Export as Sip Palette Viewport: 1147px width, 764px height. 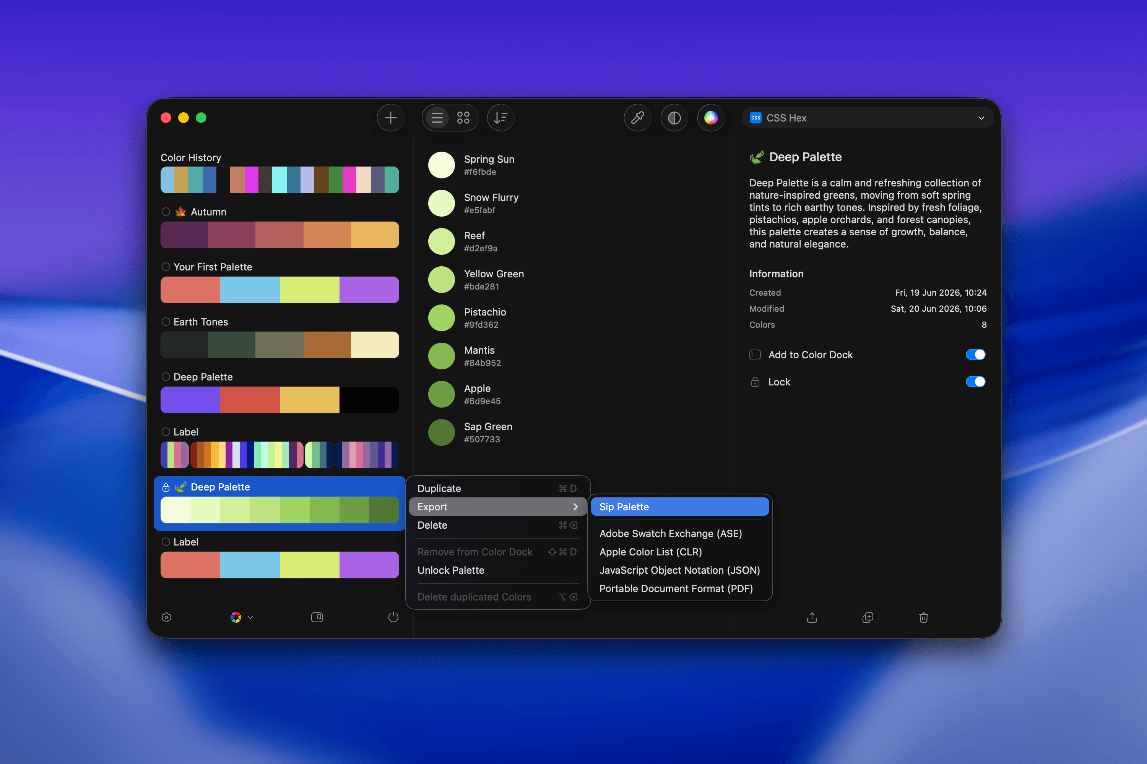click(680, 507)
